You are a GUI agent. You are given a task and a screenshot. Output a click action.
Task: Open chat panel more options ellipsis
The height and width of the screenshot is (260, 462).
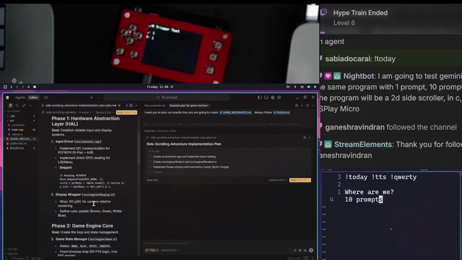point(312,105)
